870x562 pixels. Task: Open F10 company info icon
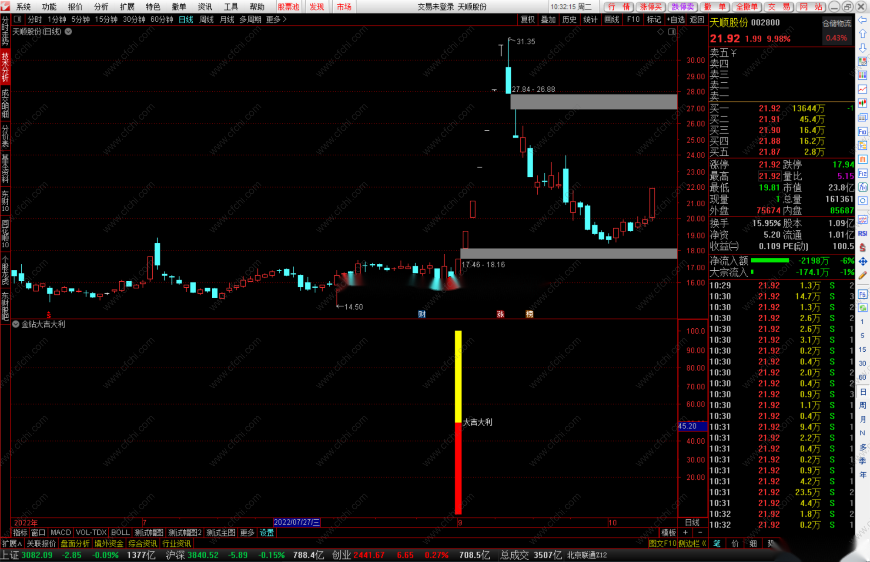click(x=862, y=131)
